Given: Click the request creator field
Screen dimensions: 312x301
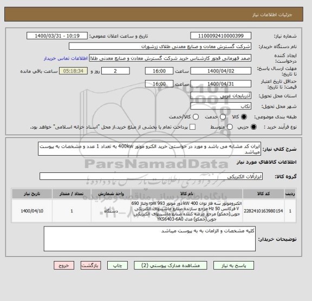Looking at the screenshot, I should coord(170,58).
